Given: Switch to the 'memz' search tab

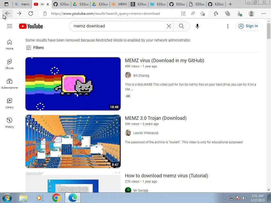Looking at the screenshot, I should coord(22,4).
